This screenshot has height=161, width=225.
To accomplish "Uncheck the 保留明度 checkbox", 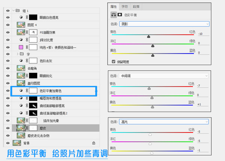I will tap(114, 62).
